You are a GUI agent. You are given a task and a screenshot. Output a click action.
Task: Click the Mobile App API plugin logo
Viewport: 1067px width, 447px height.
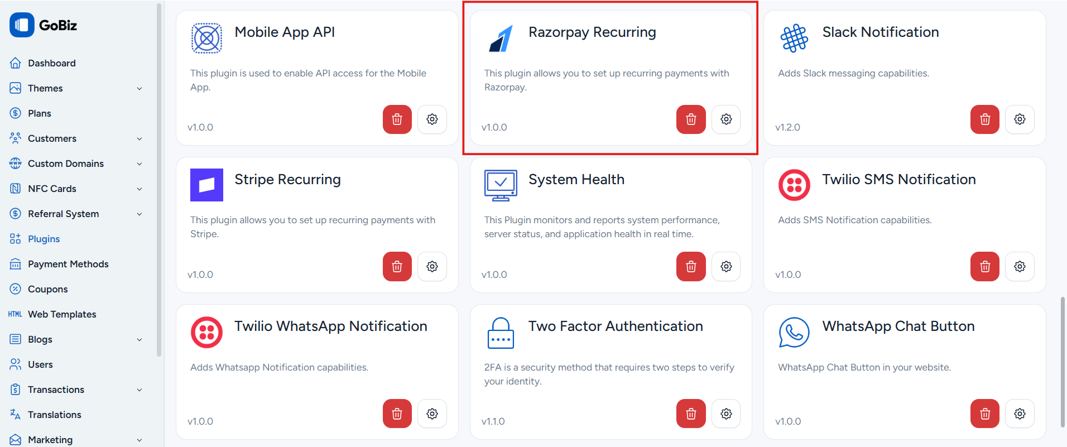click(206, 38)
